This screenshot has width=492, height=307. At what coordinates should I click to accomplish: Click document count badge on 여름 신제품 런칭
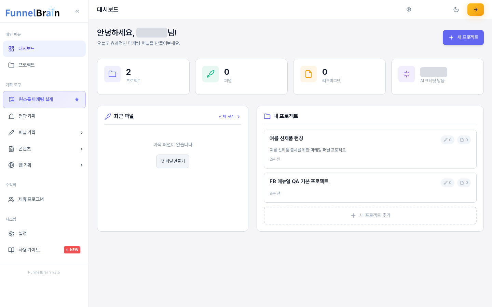tap(464, 140)
